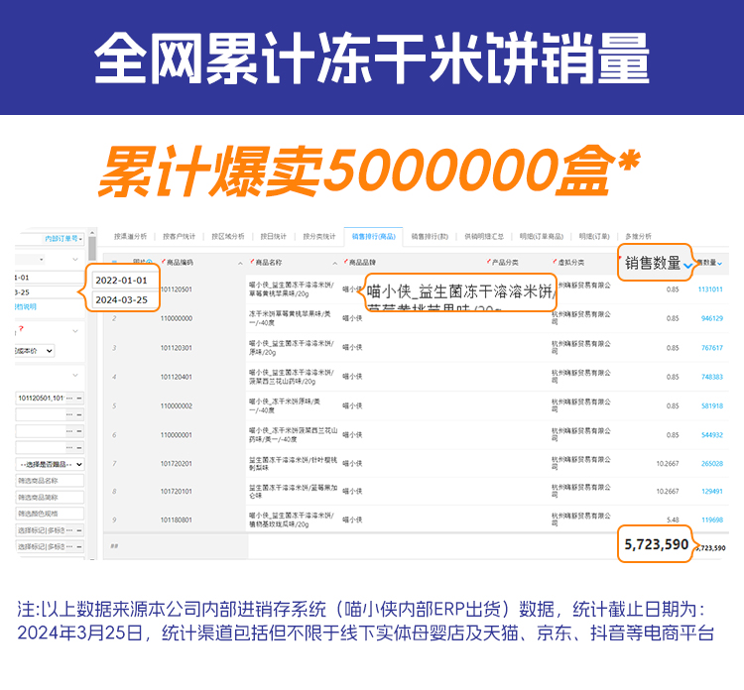
Task: Open the 按渠道分析 tab
Action: [130, 236]
